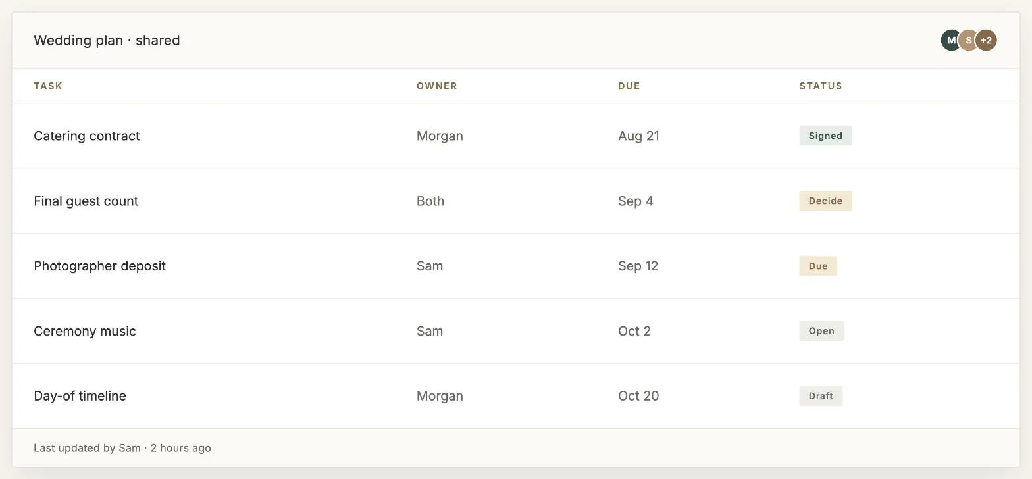The width and height of the screenshot is (1032, 479).
Task: Click the S collaborator avatar
Action: 968,40
